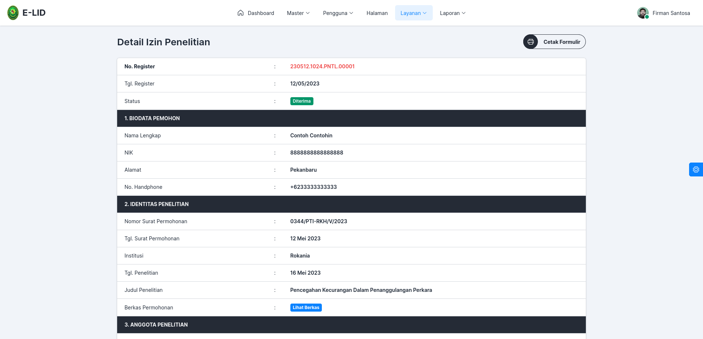Expand the Master dropdown menu

click(298, 13)
